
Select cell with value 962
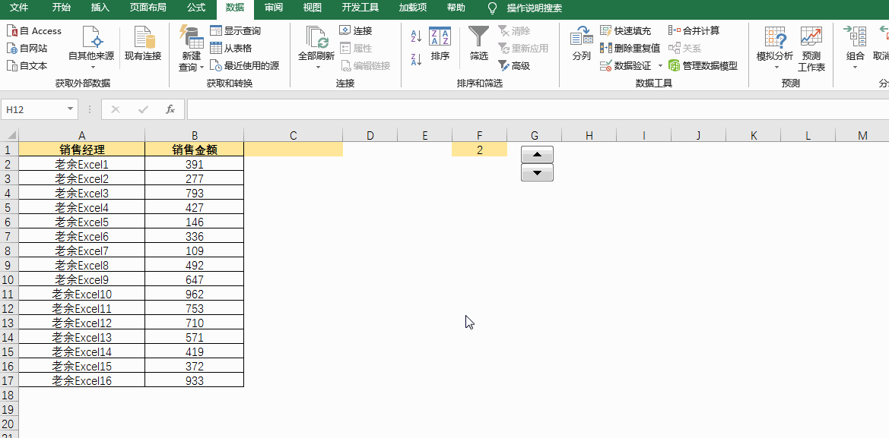click(195, 295)
